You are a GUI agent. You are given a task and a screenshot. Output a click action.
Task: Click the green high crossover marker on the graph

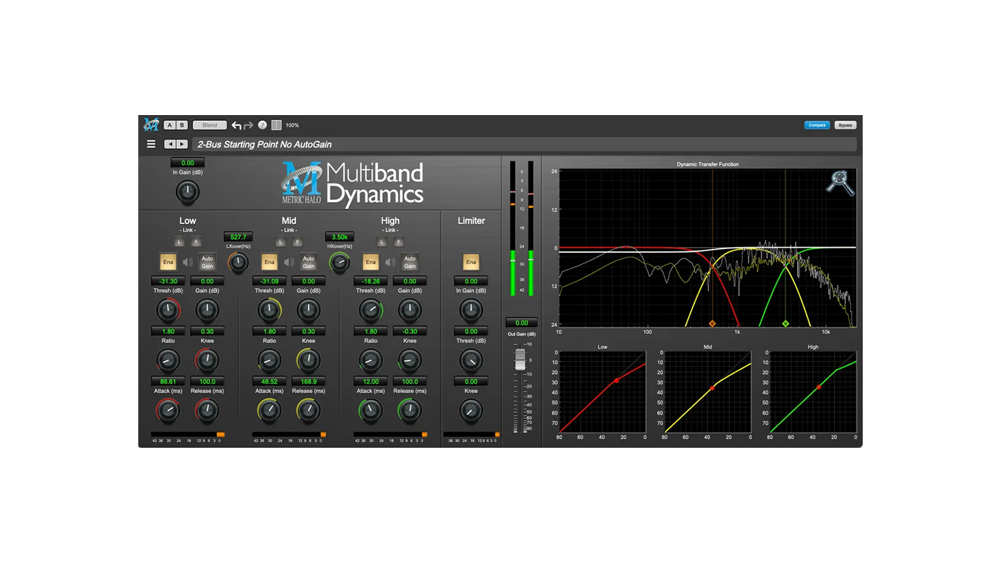pyautogui.click(x=786, y=323)
